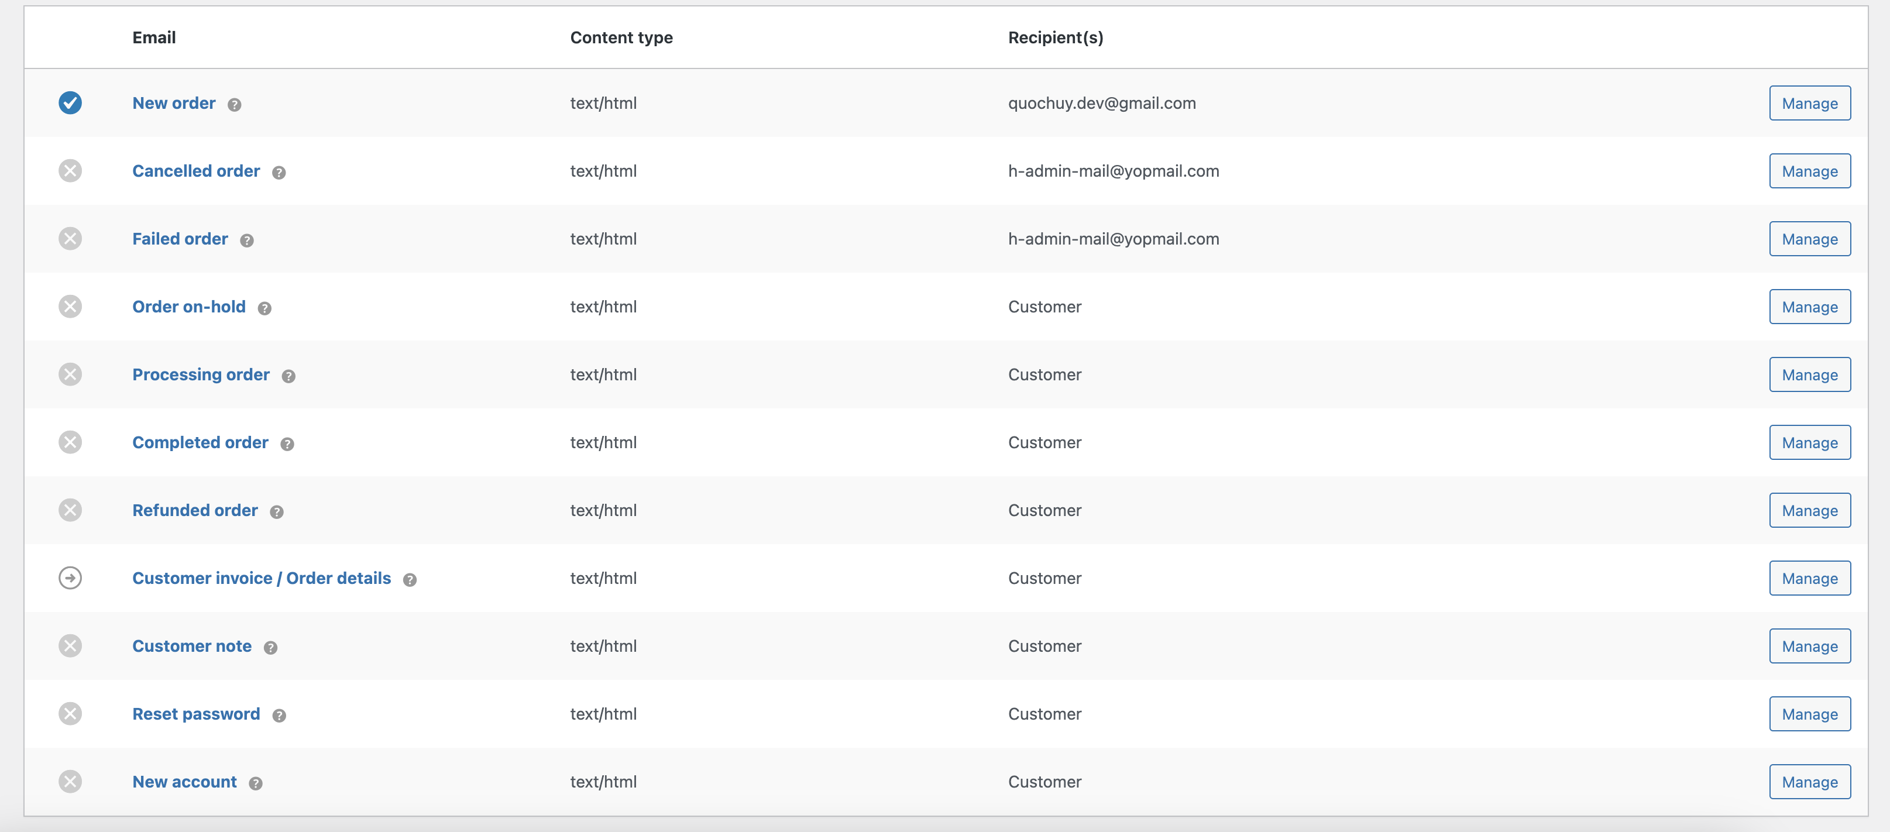The width and height of the screenshot is (1890, 832).
Task: Open the help tooltip for Customer note
Action: 270,647
